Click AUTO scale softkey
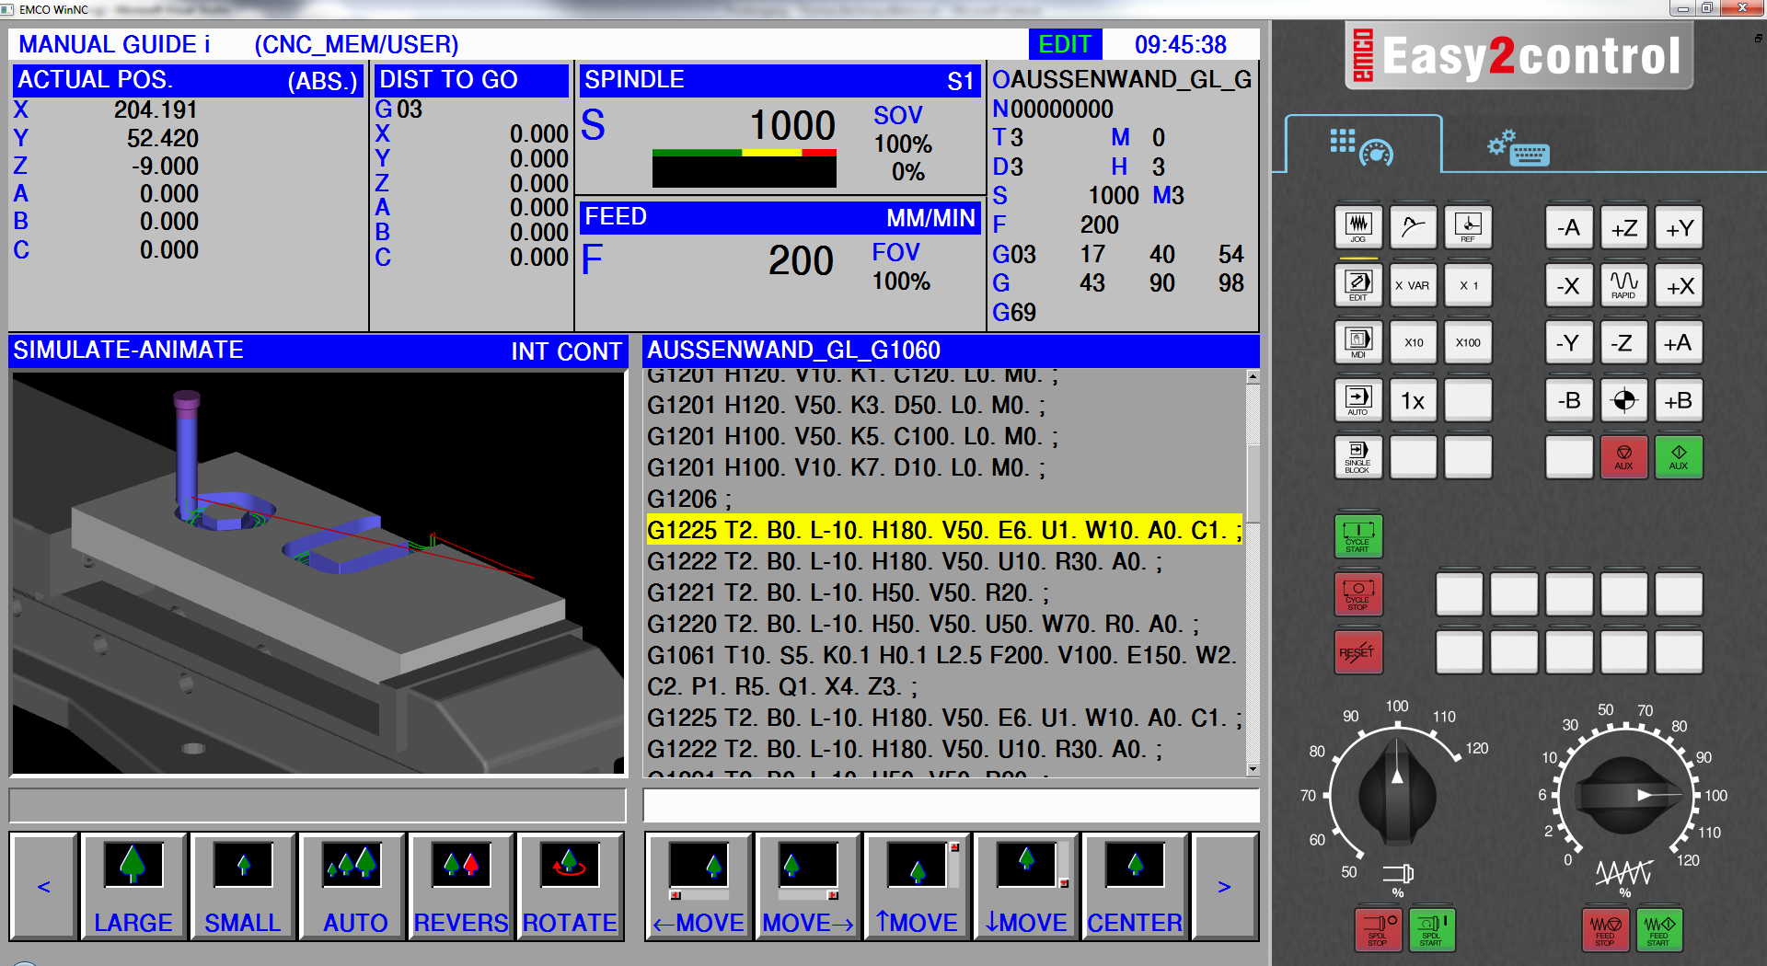This screenshot has height=966, width=1767. (352, 886)
